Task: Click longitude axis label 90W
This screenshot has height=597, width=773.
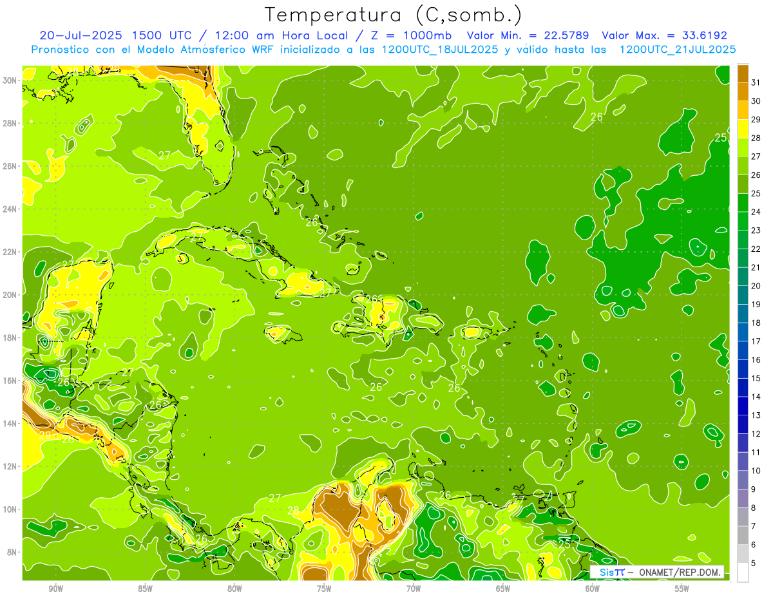Action: click(x=55, y=589)
